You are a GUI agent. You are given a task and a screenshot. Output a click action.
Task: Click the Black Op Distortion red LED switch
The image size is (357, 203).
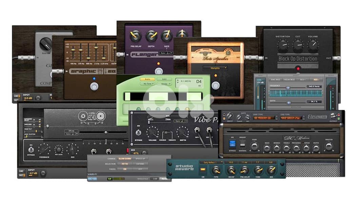[x=298, y=68]
